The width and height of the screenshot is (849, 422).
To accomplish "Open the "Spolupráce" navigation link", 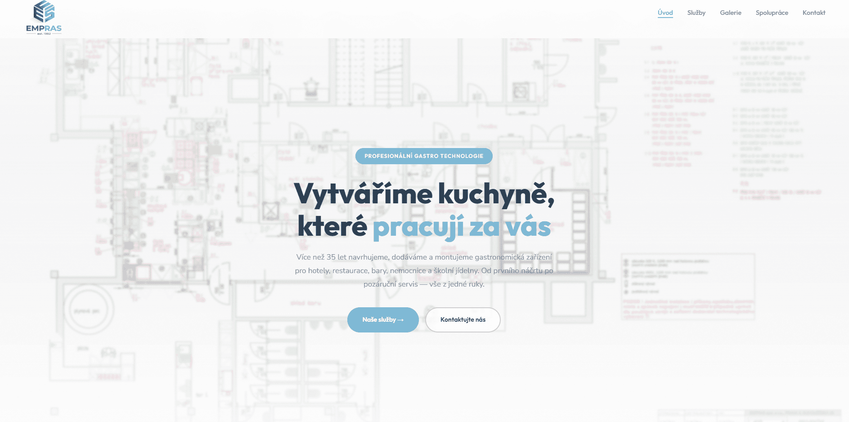I will coord(772,13).
